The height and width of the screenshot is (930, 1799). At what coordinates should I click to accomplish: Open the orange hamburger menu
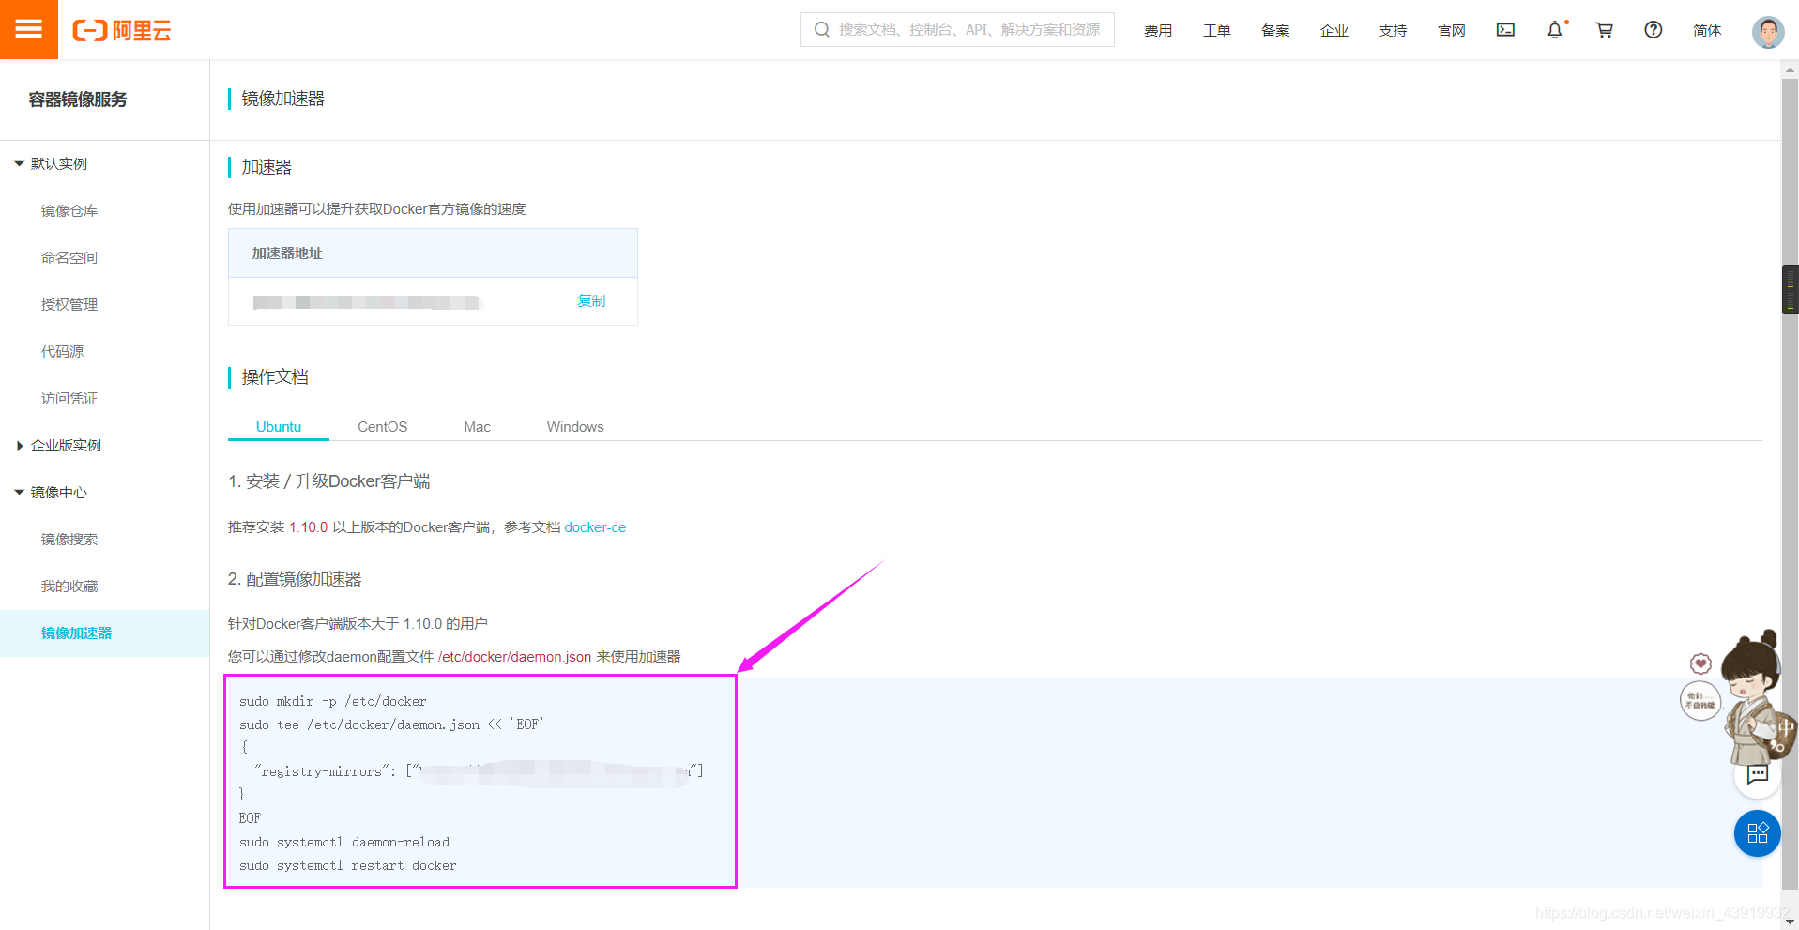29,29
